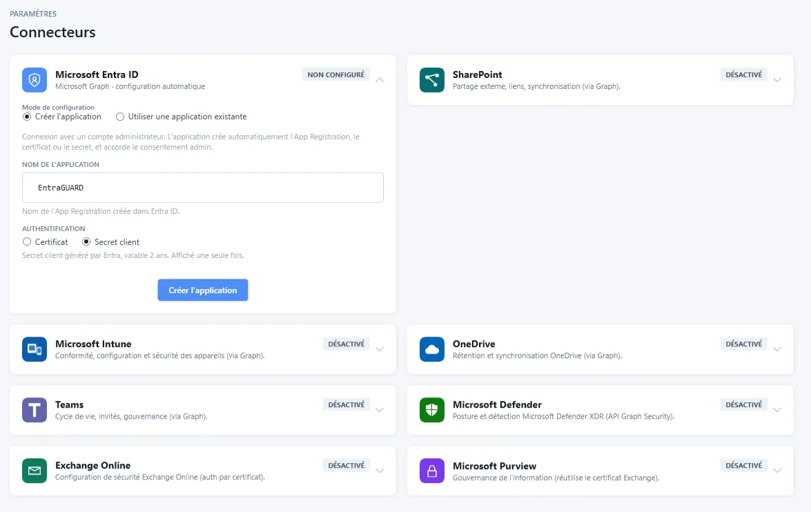This screenshot has height=512, width=811.
Task: Click Exchange Online's DÉSACTIVÉ badge
Action: coord(346,466)
